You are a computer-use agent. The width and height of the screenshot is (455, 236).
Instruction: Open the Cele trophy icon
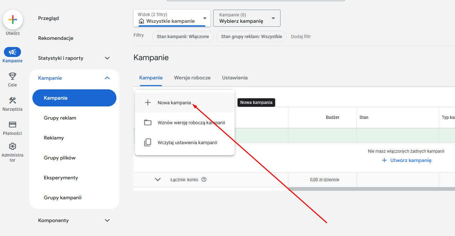click(12, 76)
